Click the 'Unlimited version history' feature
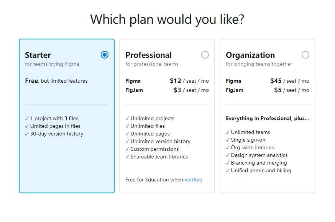335x222 pixels. point(160,141)
